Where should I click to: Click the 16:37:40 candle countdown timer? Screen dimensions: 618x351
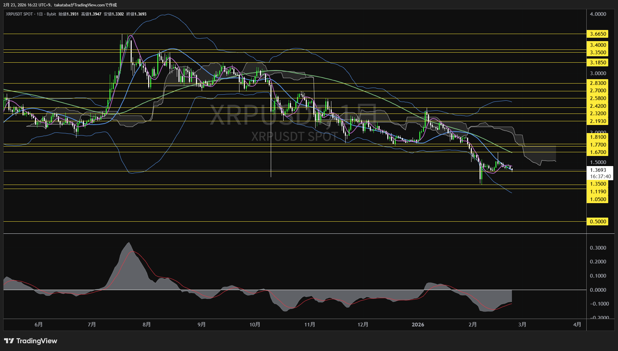[x=600, y=177]
